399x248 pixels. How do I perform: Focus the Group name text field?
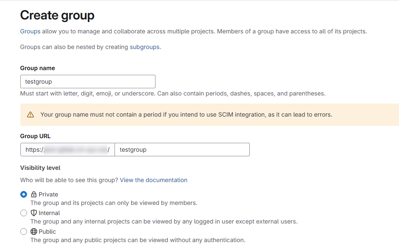[88, 82]
